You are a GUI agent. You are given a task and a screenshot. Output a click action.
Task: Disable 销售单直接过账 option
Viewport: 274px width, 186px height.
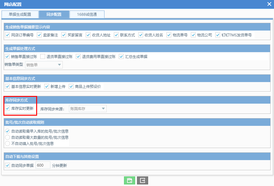point(7,56)
